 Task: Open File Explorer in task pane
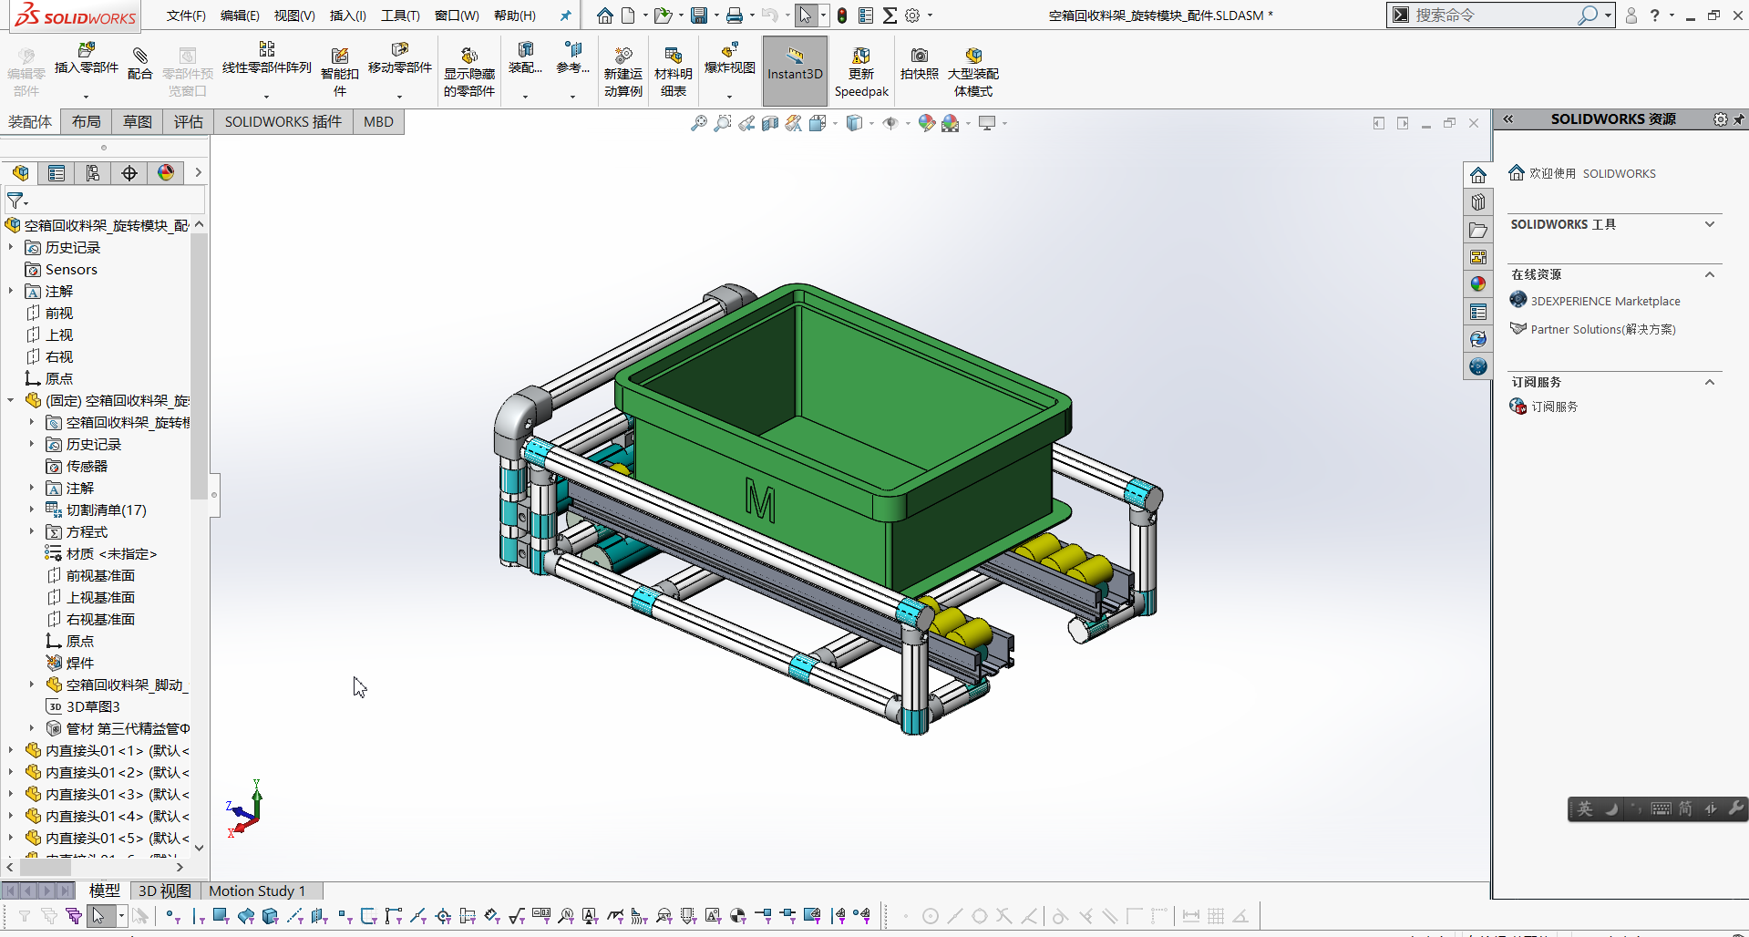click(1478, 230)
